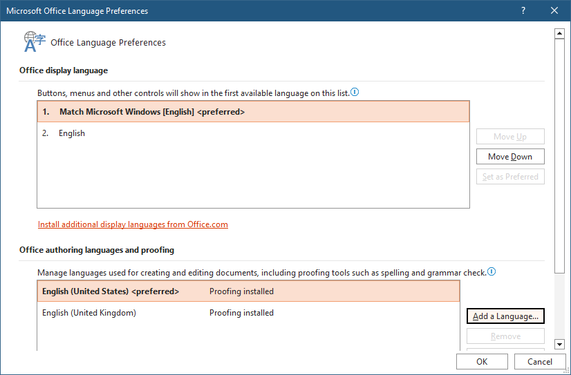Click the scrollbar down arrow
Viewport: 571px width, 375px height.
[x=559, y=344]
